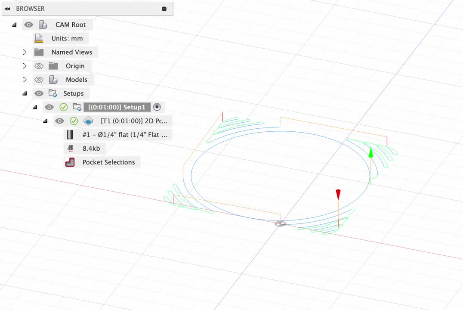Click the flat end mill tool icon
This screenshot has height=310, width=463.
click(70, 135)
